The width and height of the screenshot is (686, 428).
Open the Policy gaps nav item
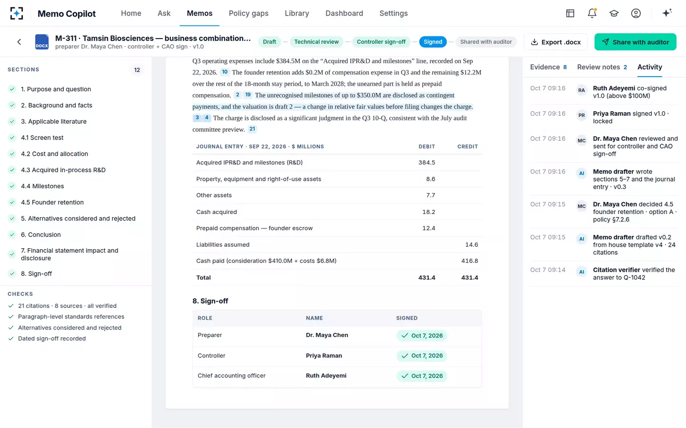pyautogui.click(x=249, y=13)
